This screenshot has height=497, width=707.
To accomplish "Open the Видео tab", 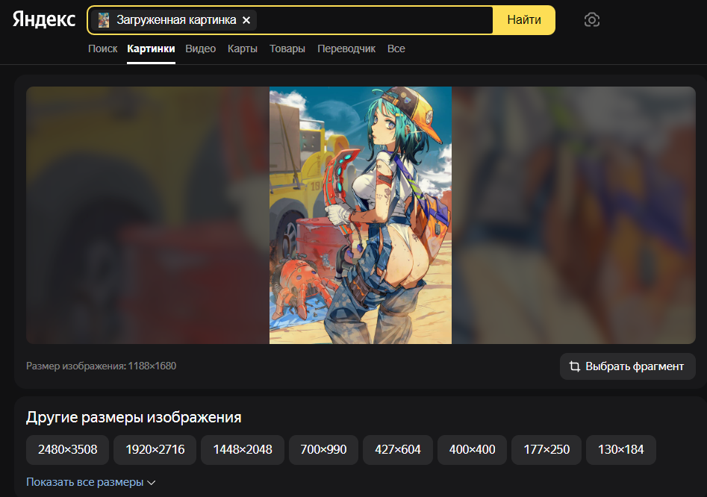I will pyautogui.click(x=201, y=49).
